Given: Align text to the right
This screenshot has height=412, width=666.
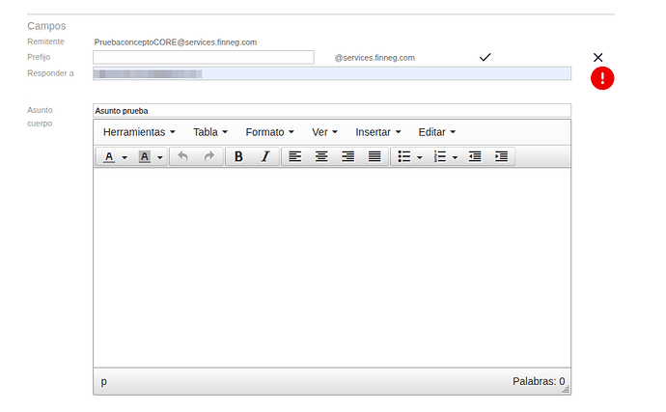Looking at the screenshot, I should (x=347, y=156).
